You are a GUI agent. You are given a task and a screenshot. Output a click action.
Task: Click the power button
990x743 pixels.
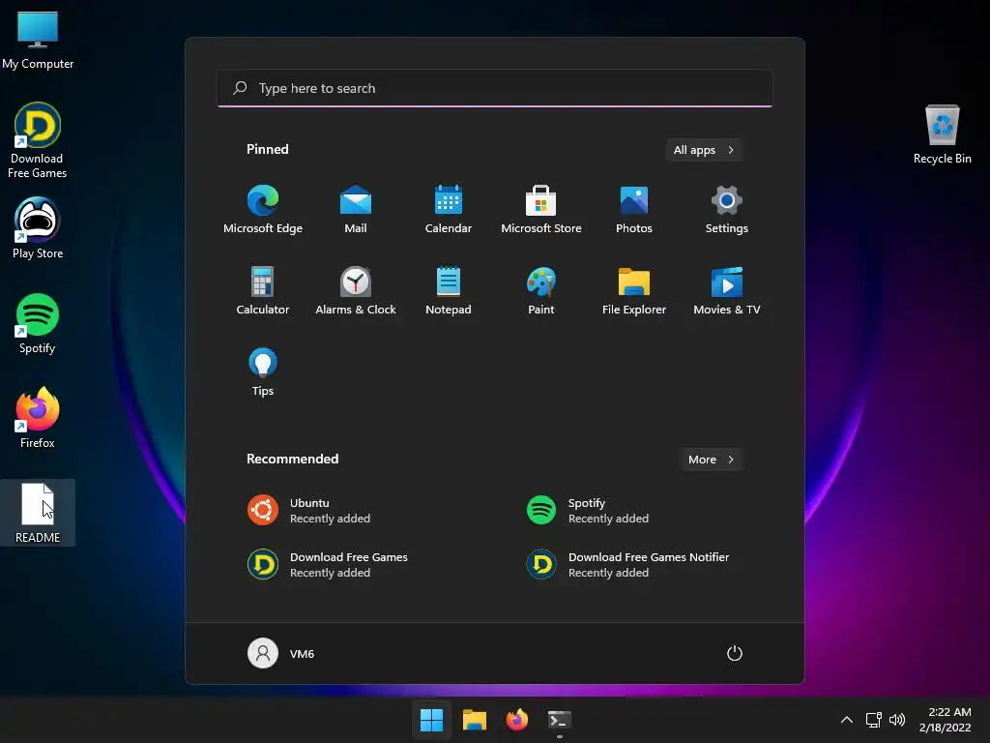tap(735, 653)
